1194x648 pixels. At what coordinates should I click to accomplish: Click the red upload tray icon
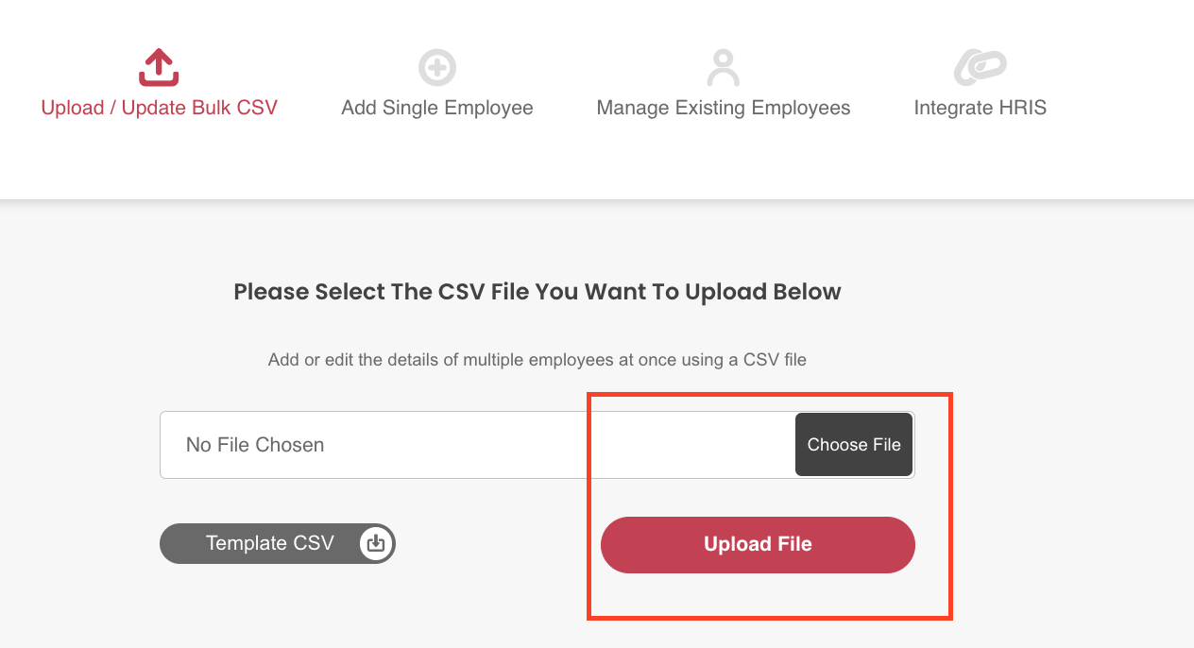(159, 68)
